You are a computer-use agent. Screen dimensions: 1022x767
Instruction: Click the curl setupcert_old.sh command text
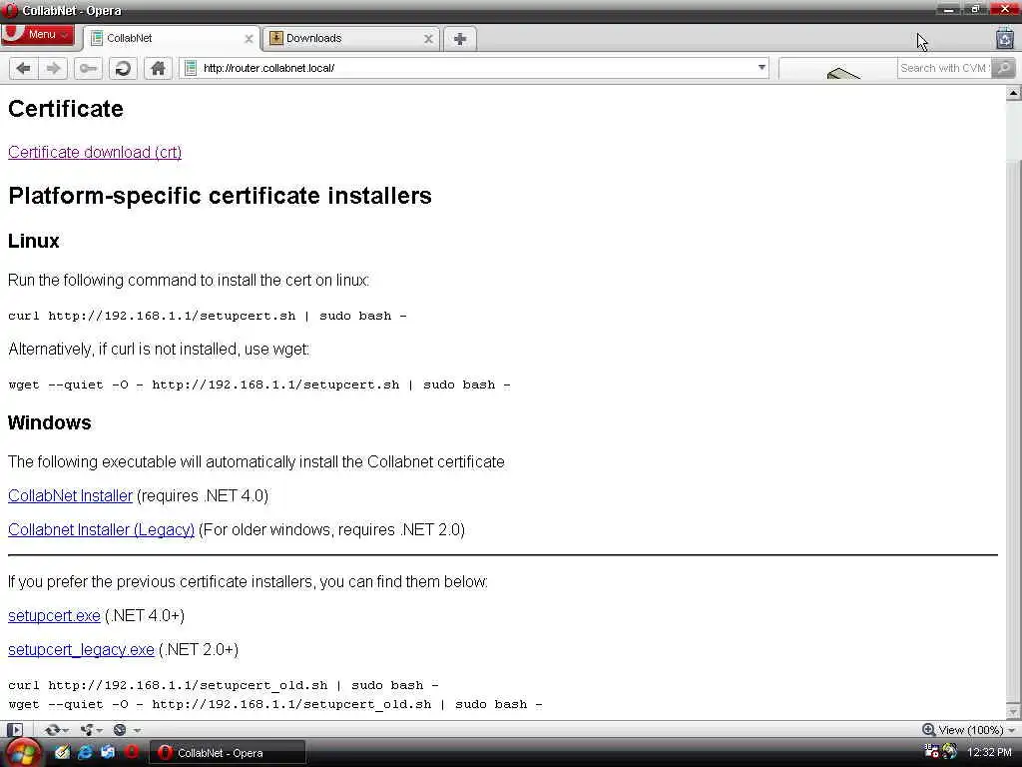[223, 685]
